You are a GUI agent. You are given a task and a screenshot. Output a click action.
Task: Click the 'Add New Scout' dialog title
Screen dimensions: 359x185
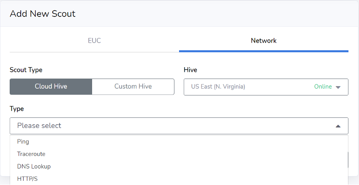[x=42, y=14]
